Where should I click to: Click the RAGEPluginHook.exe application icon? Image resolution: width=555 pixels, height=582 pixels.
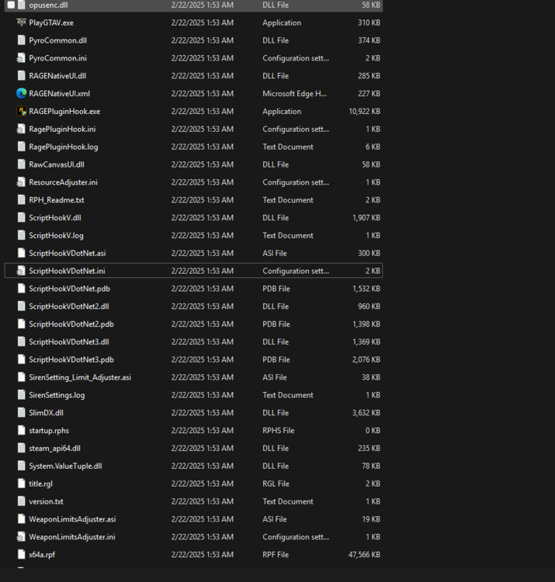(x=22, y=111)
